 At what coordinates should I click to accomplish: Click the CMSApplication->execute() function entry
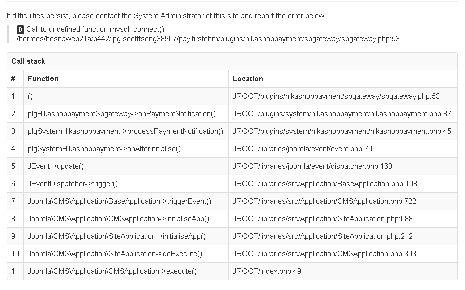[112, 271]
